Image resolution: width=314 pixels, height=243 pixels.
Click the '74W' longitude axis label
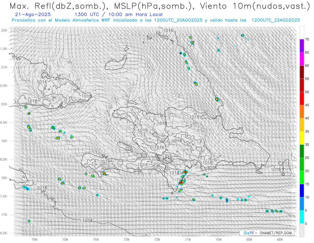point(96,239)
